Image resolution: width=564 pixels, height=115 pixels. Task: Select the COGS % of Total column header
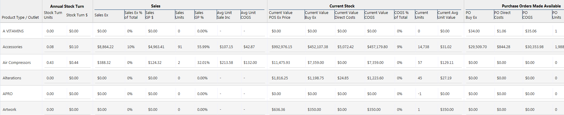401,15
